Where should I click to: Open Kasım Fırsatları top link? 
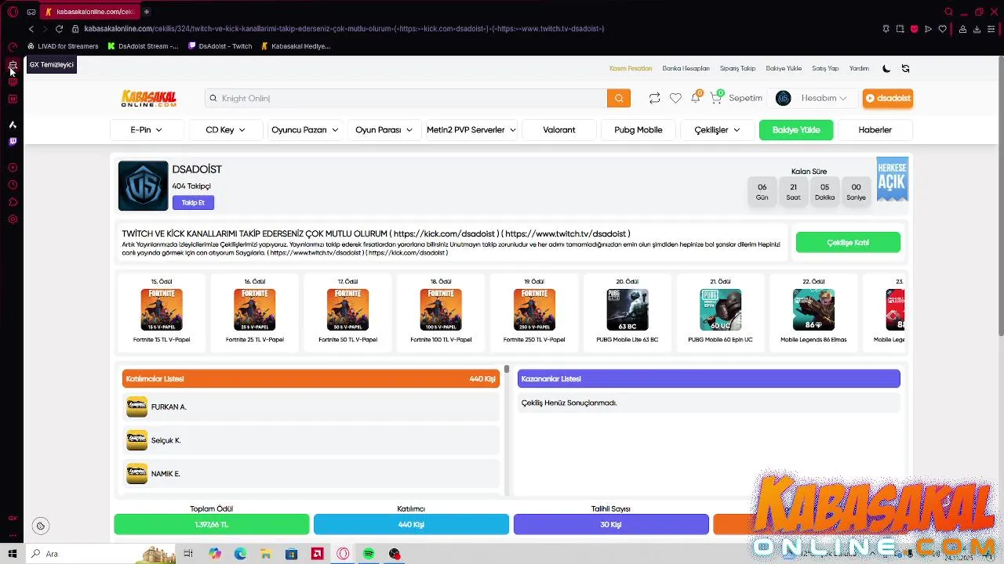[631, 68]
